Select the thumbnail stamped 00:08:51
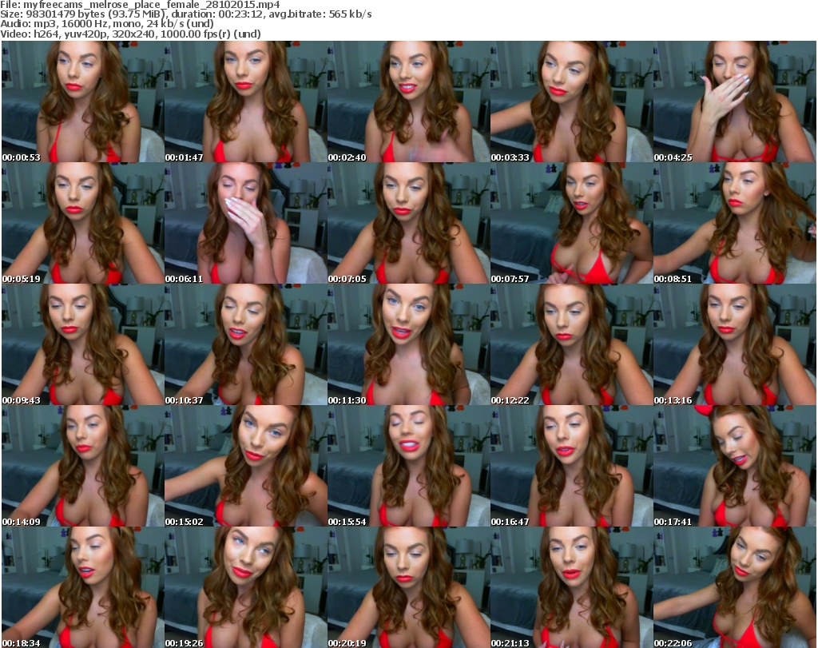Screen dimensions: 818x648 [x=735, y=223]
